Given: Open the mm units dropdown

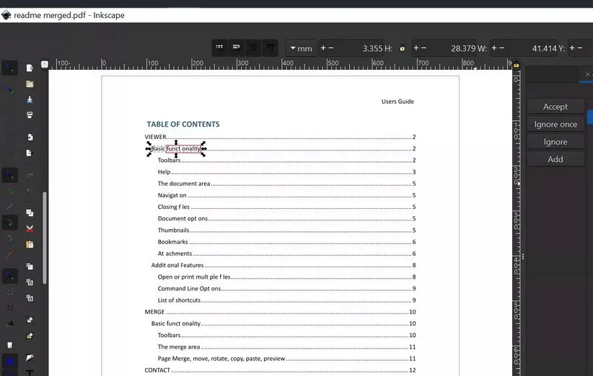Looking at the screenshot, I should coord(300,48).
